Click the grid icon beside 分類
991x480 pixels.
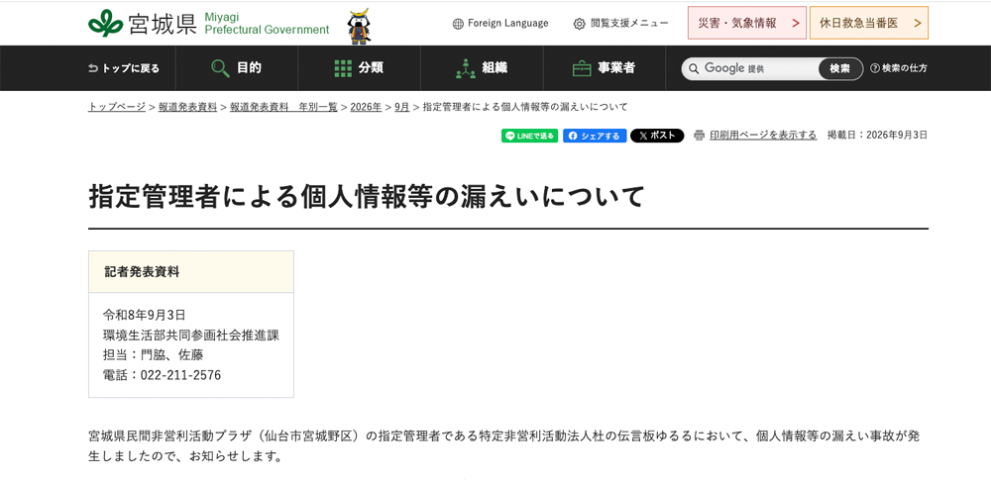pyautogui.click(x=343, y=68)
